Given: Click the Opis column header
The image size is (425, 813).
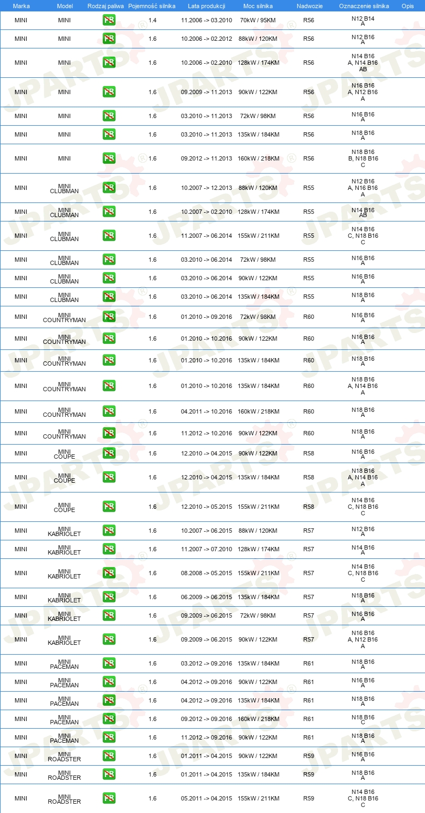Looking at the screenshot, I should tap(408, 6).
